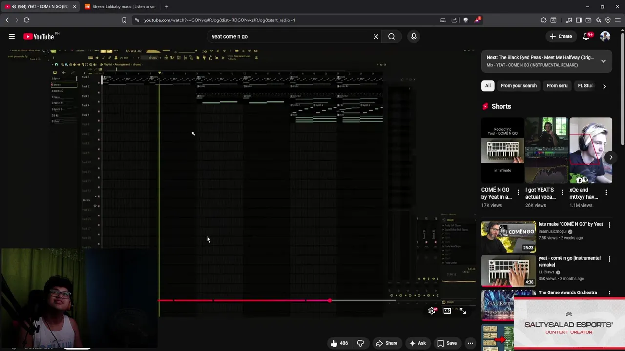Open The Game Awards Orchestra video title
The image size is (625, 351).
(x=567, y=292)
